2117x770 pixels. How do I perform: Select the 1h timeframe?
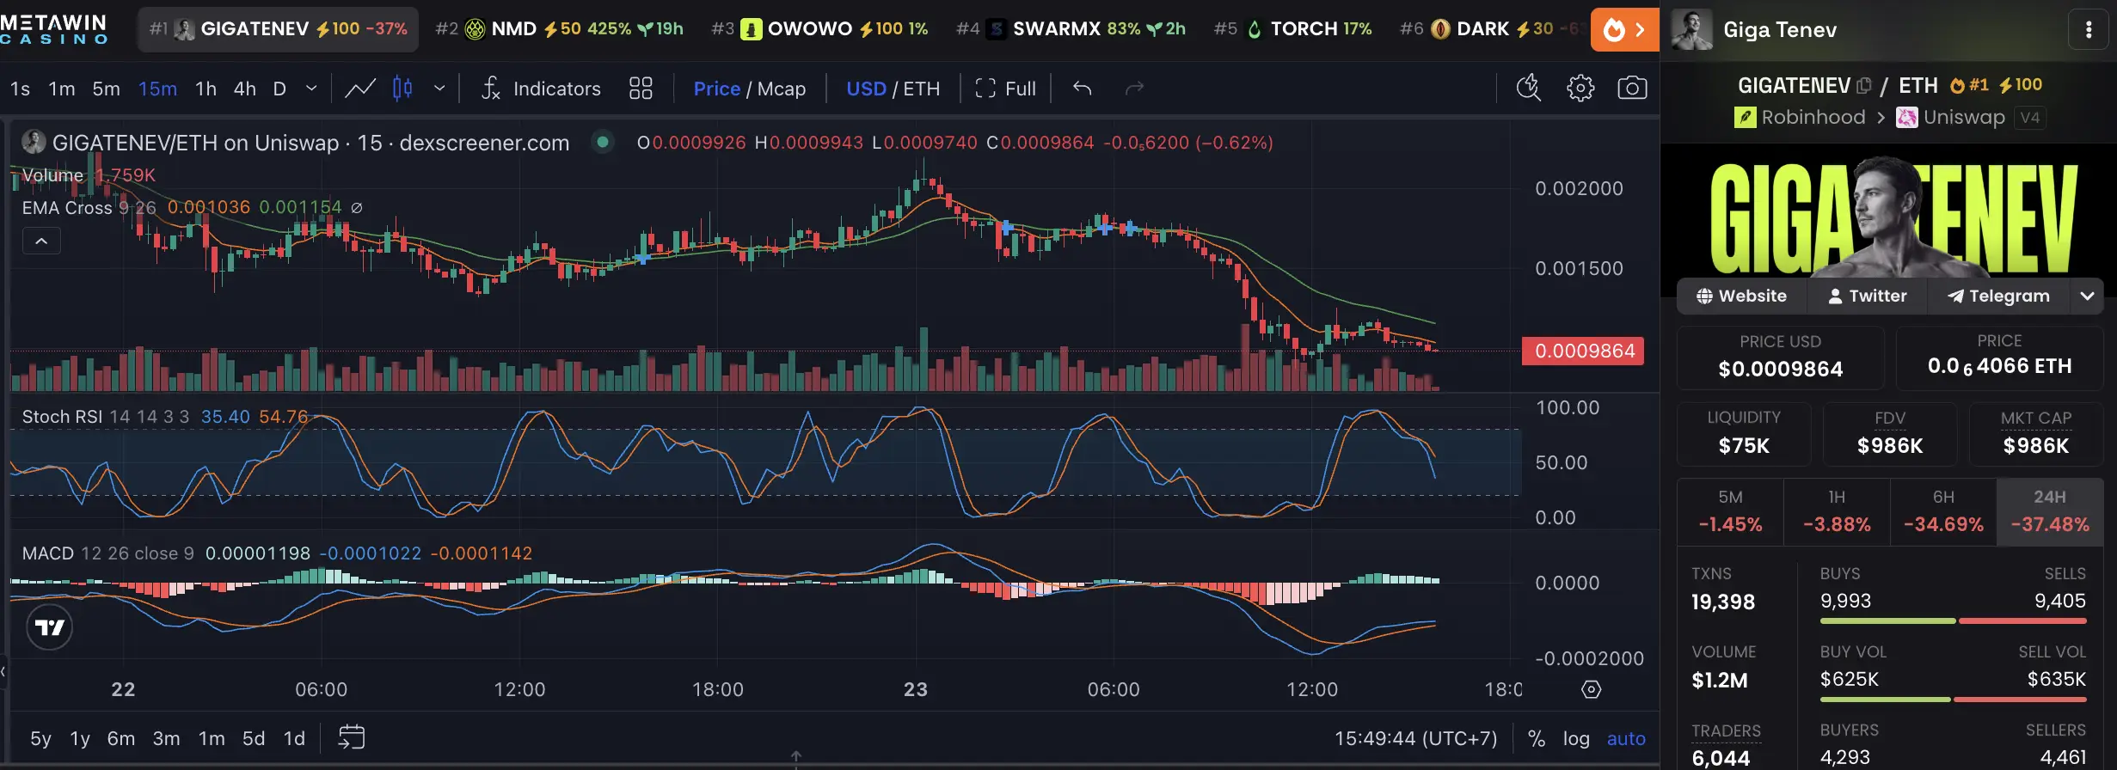pos(206,89)
